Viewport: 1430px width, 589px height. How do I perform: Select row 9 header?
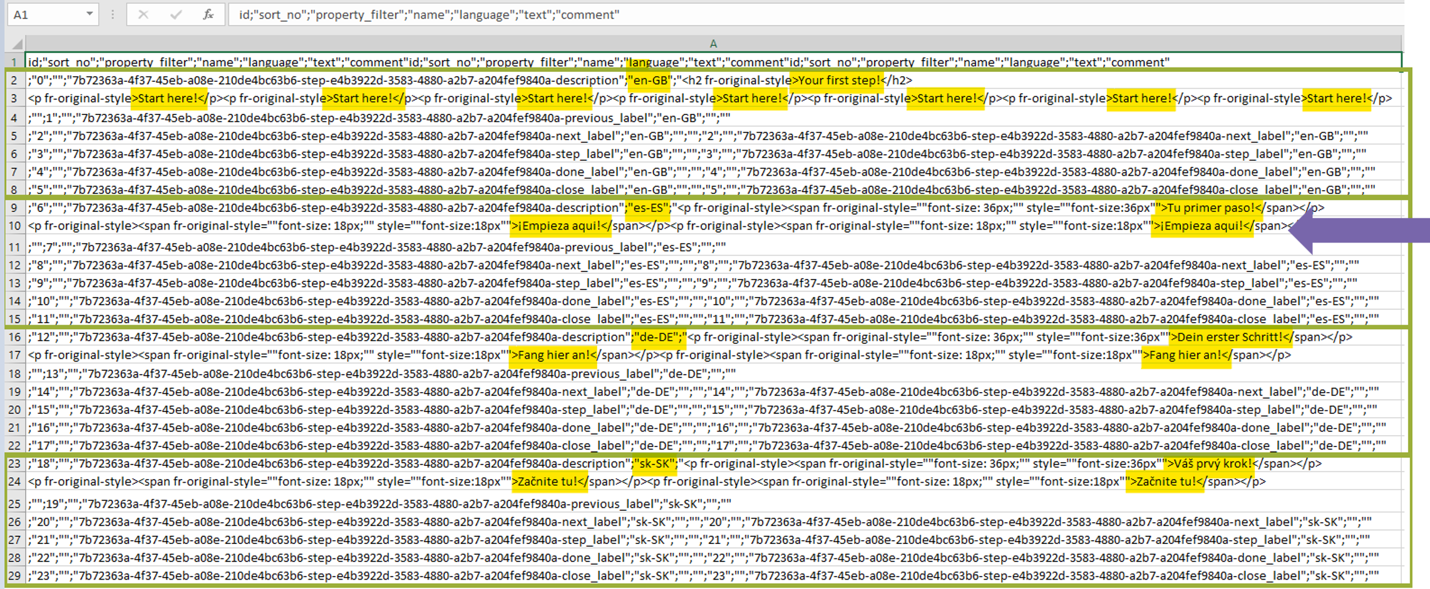[14, 208]
